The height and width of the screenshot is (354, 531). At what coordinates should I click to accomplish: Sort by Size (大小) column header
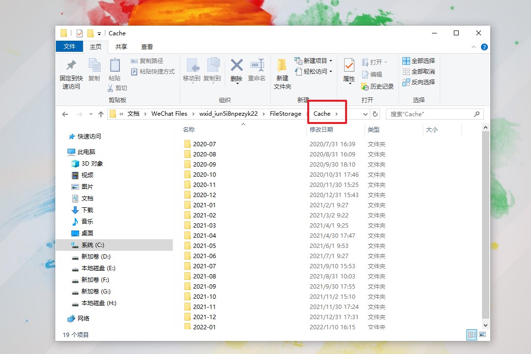pyautogui.click(x=432, y=129)
